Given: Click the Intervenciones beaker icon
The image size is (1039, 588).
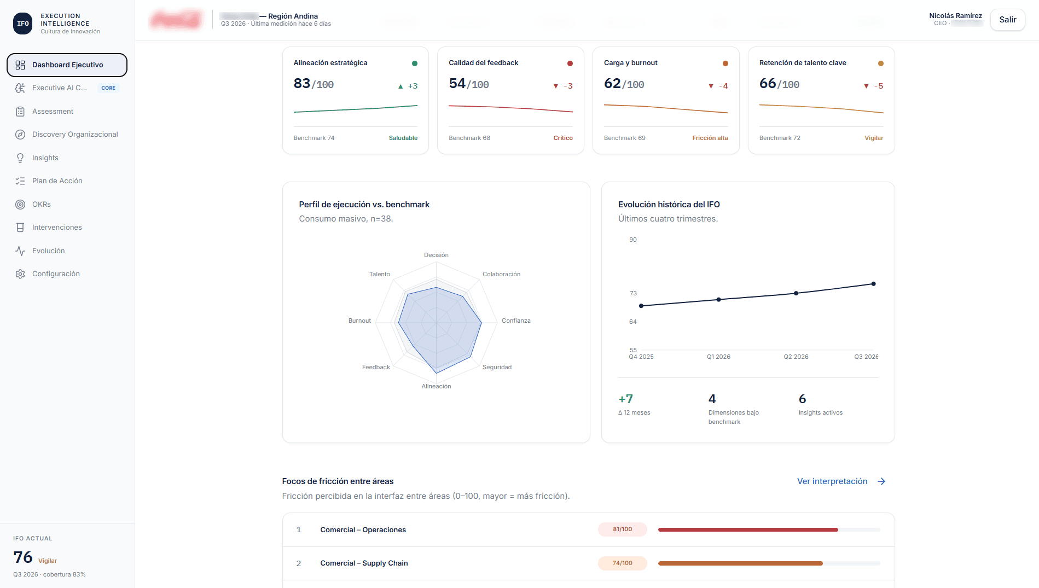Looking at the screenshot, I should 20,228.
